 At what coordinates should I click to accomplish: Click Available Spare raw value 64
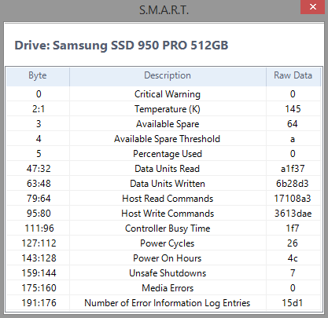[x=293, y=124]
